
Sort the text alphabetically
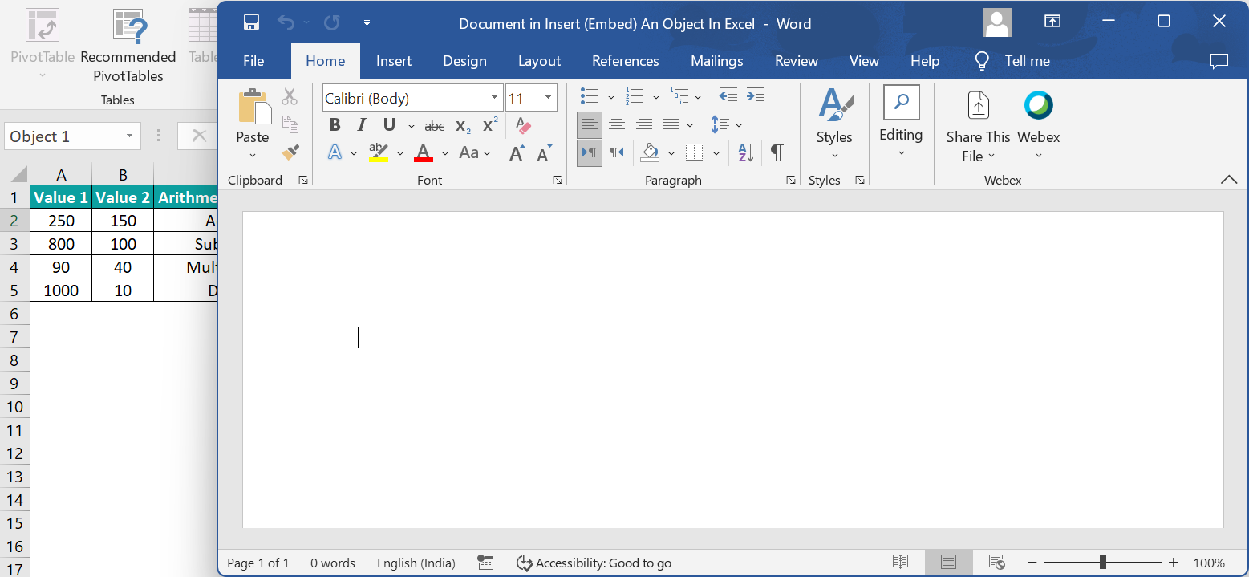tap(745, 152)
